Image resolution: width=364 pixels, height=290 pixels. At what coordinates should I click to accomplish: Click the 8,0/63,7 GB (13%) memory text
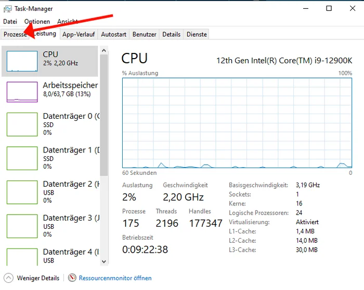(67, 94)
